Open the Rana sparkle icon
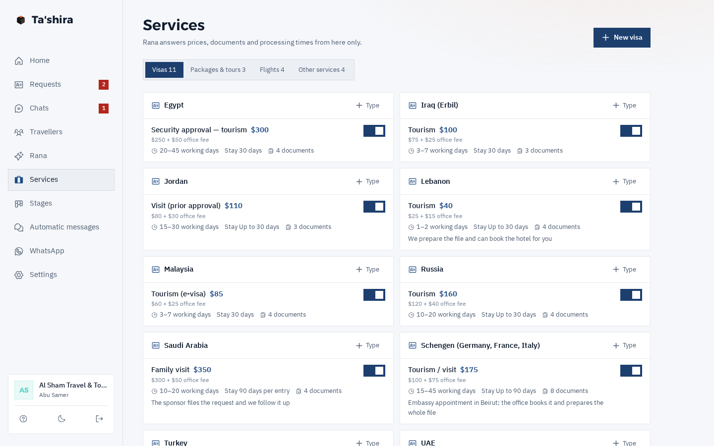Screen dimensions: 714x446 pos(19,156)
